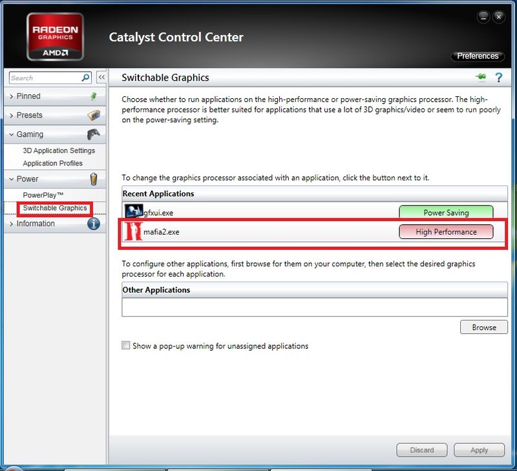Enable pop-up warning for unassigned applications
The width and height of the screenshot is (517, 471).
point(125,345)
